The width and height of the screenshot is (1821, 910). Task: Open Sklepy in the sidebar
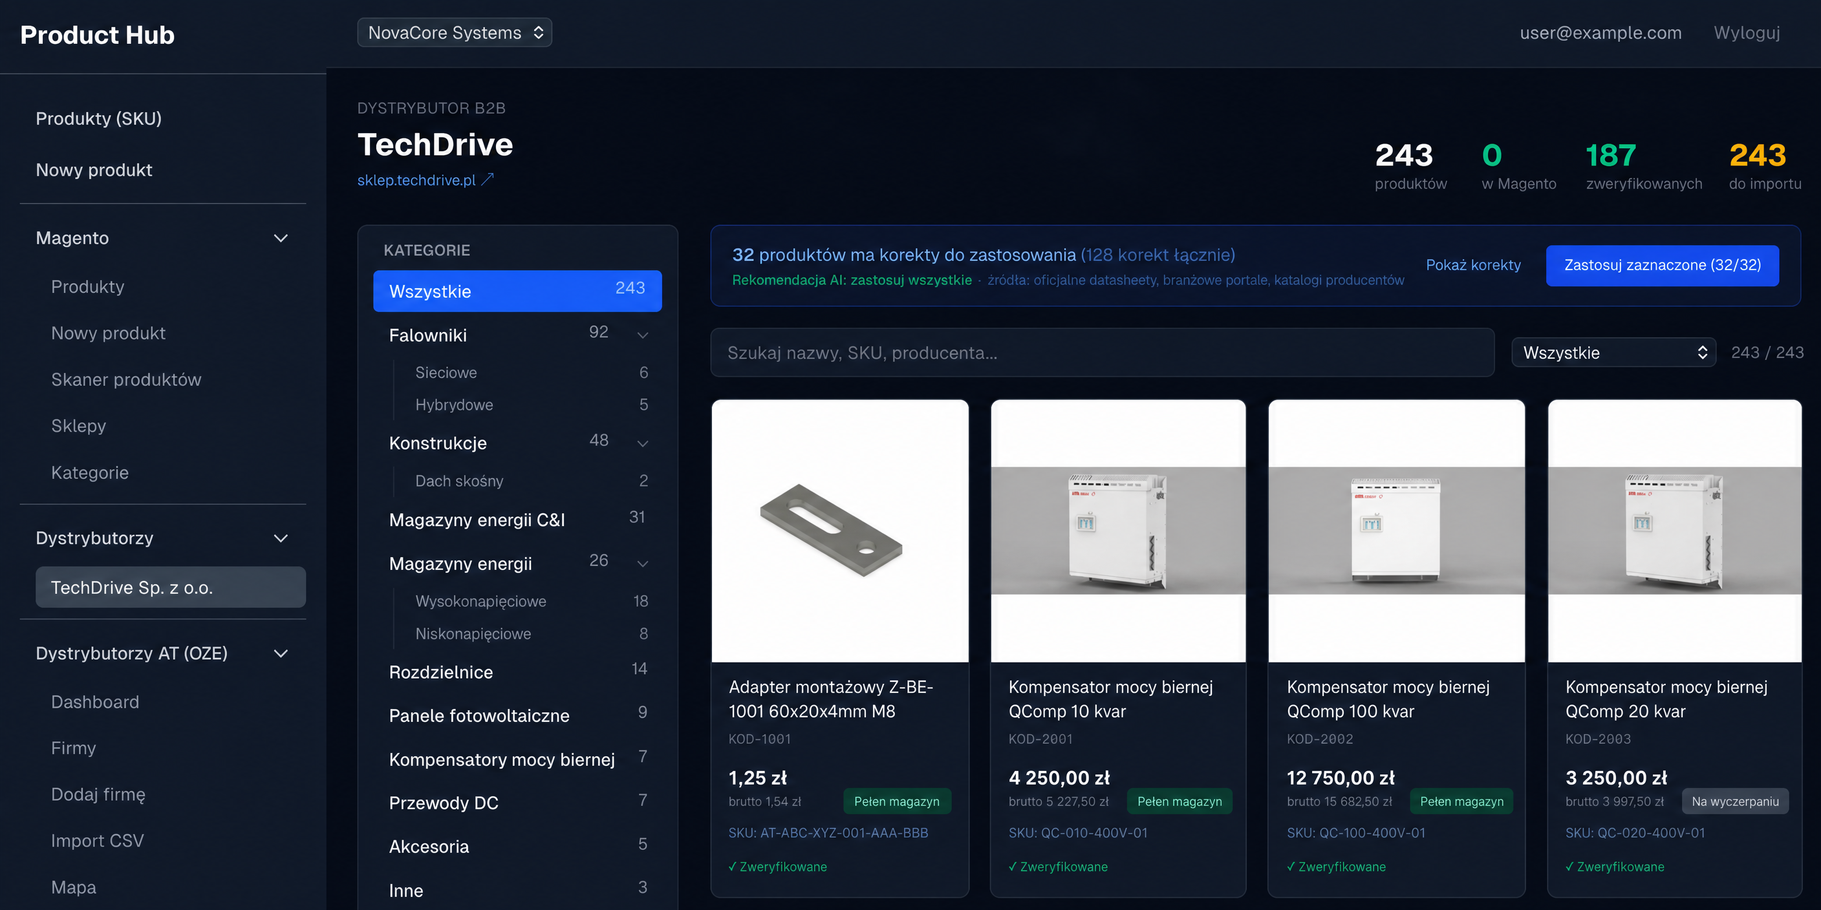click(78, 426)
